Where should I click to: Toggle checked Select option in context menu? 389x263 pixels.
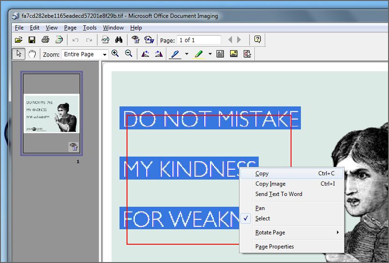pos(292,218)
